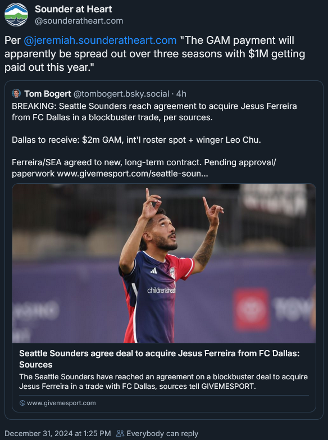This screenshot has width=328, height=440.
Task: Click the people icon near reply setting
Action: 120,433
